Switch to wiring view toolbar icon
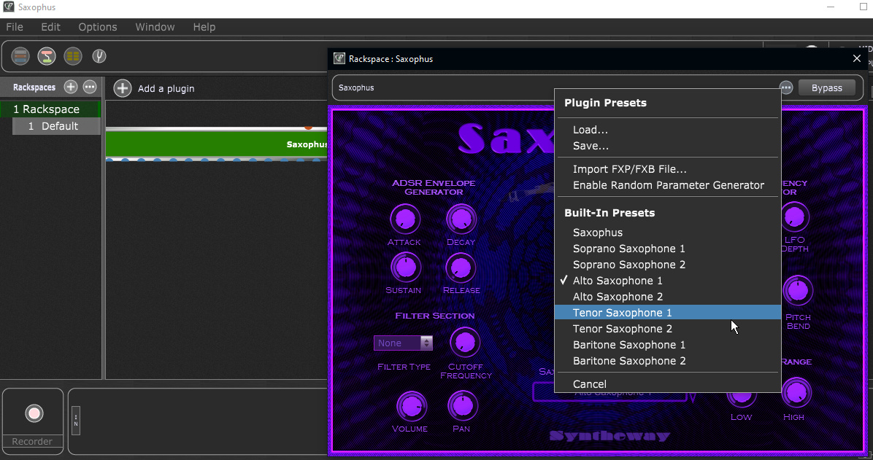Image resolution: width=873 pixels, height=460 pixels. 47,56
